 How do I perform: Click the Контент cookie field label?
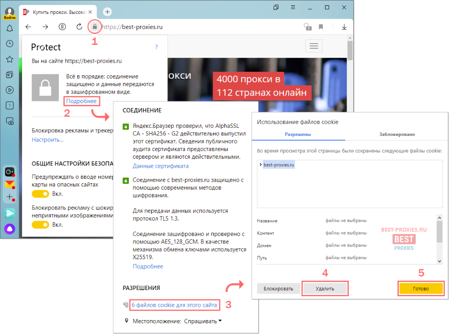265,233
